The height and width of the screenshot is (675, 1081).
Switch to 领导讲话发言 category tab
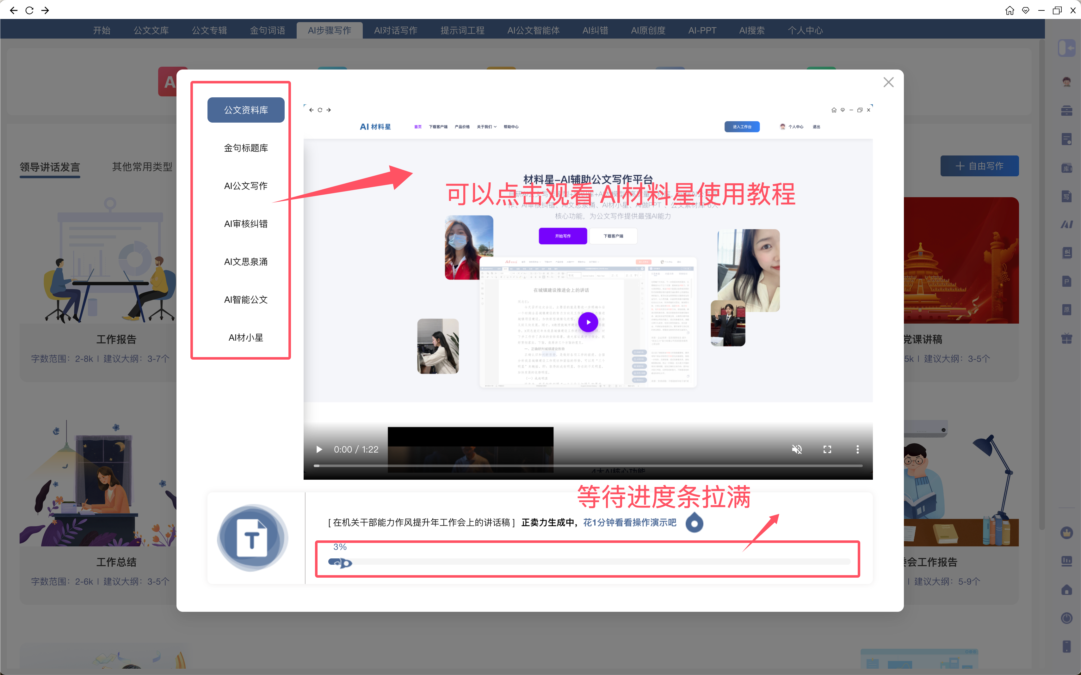[x=50, y=167]
